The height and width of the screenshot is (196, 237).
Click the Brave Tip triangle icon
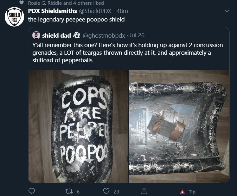click(x=183, y=192)
